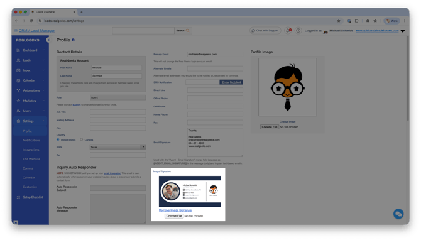Image resolution: width=421 pixels, height=240 pixels.
Task: Open the Calendar settings submenu item
Action: 29,178
